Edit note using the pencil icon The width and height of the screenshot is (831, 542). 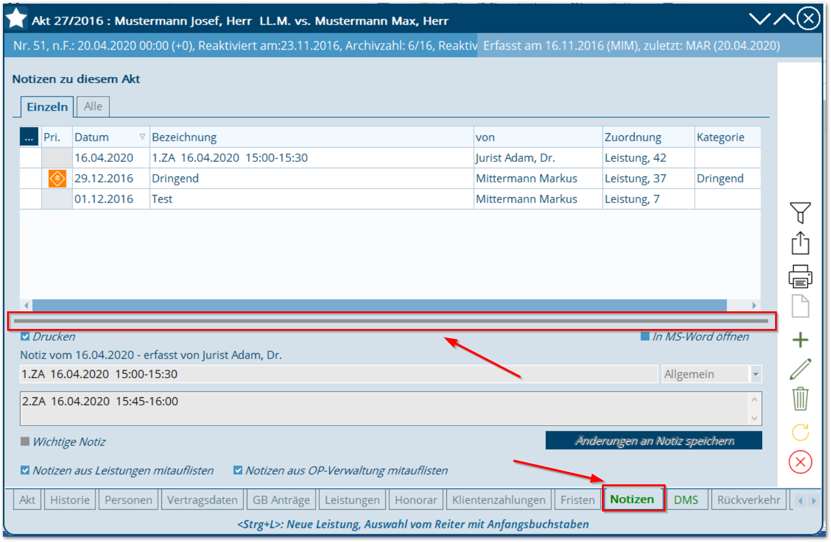coord(800,369)
